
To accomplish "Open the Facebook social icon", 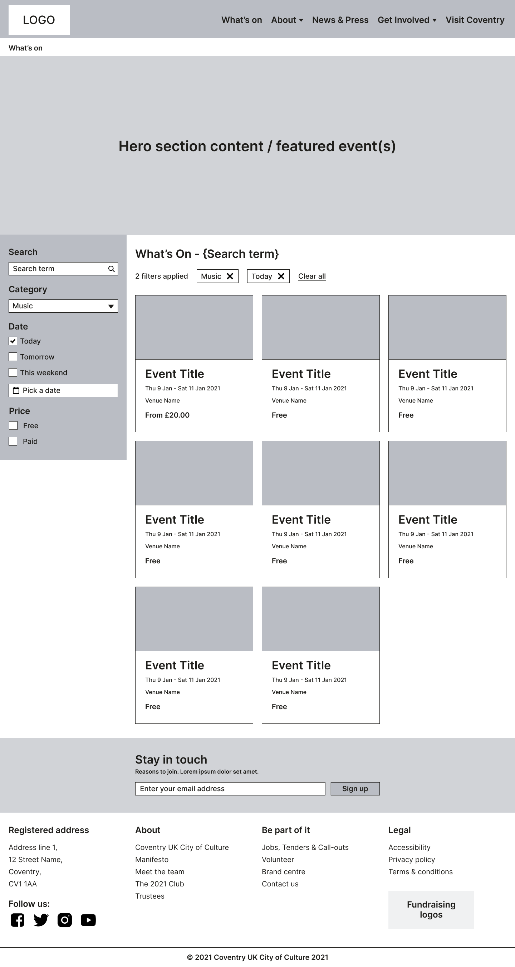I will pyautogui.click(x=18, y=920).
